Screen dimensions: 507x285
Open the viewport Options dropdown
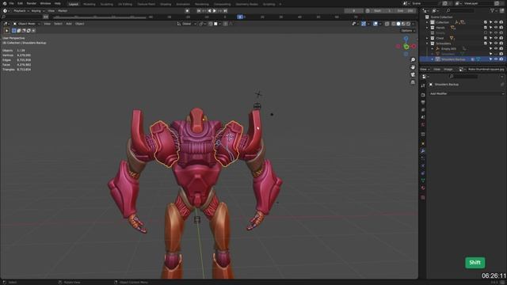pos(408,31)
